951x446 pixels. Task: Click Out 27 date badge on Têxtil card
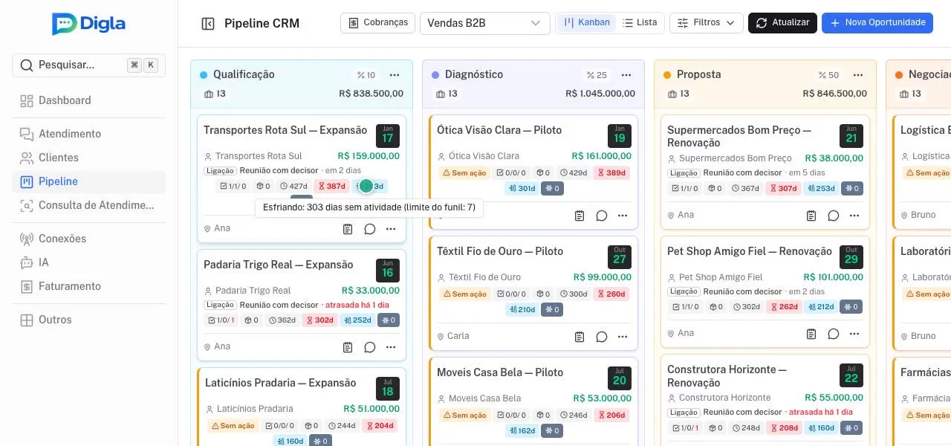(x=620, y=257)
